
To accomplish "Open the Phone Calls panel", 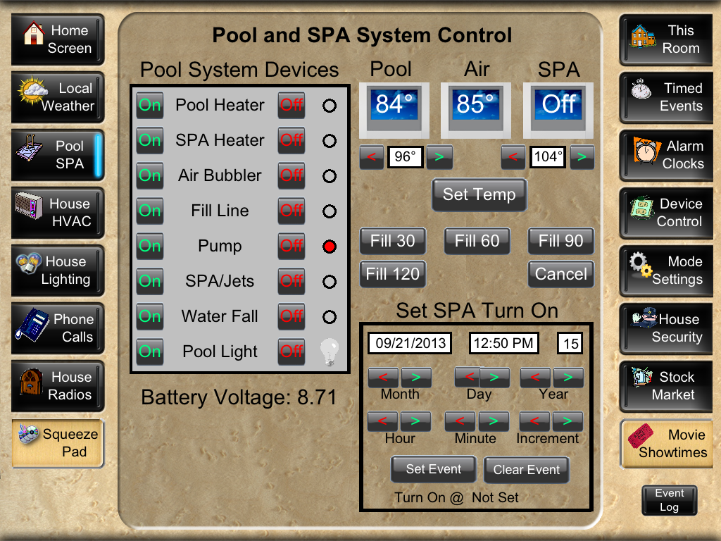I will coord(57,328).
